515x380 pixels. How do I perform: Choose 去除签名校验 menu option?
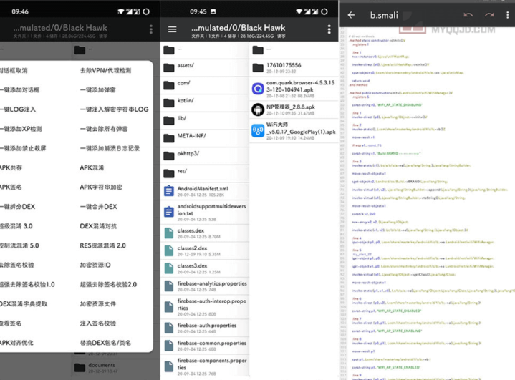17,265
